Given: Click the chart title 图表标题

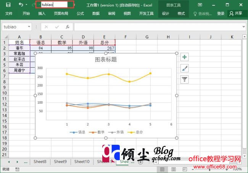Looking at the screenshot, I should (x=106, y=60).
